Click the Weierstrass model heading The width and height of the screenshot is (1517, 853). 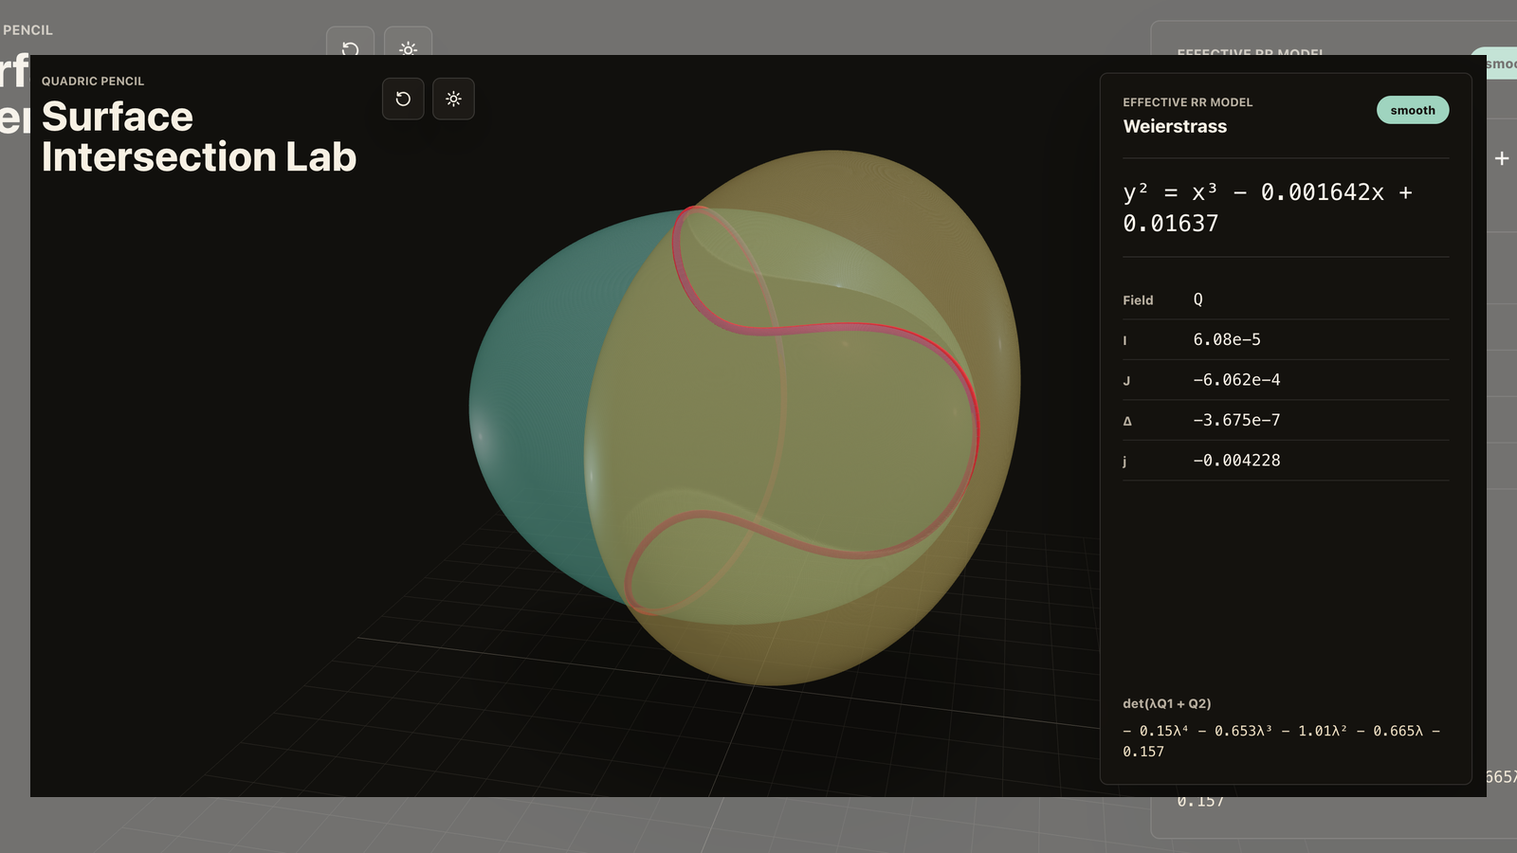pos(1175,126)
